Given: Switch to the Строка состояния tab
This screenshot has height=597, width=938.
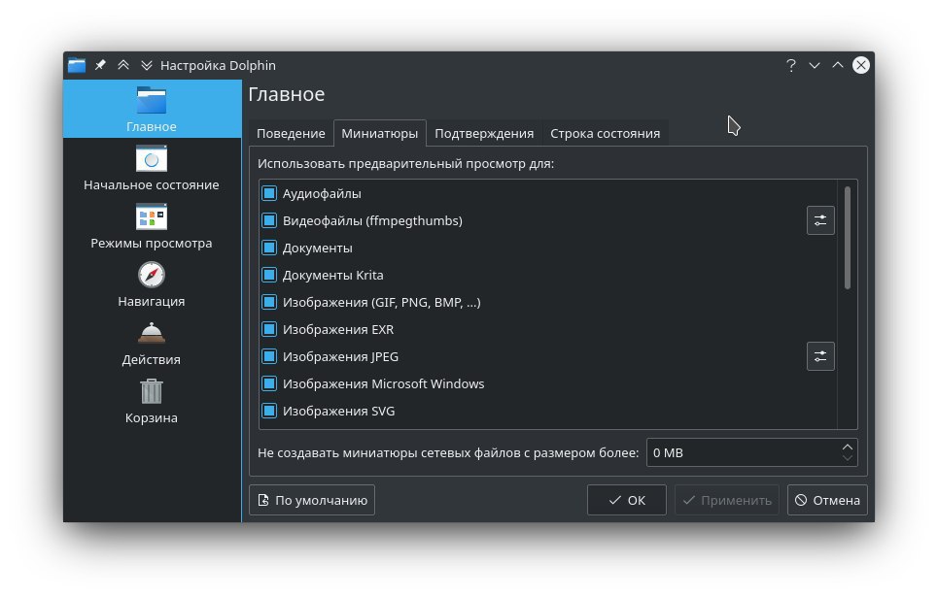Looking at the screenshot, I should 605,133.
